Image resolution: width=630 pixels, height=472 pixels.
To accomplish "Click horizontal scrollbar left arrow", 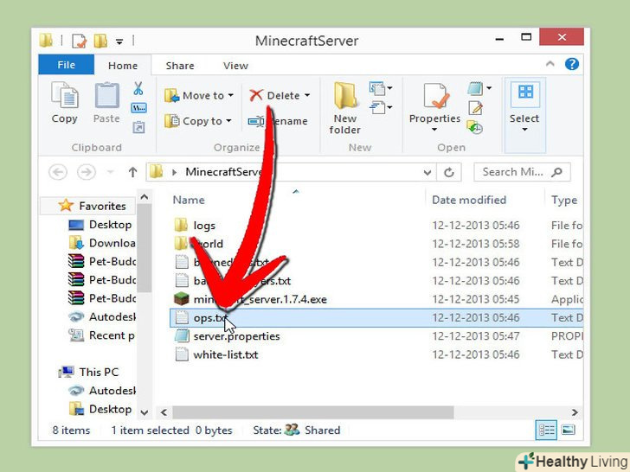I will tap(164, 412).
